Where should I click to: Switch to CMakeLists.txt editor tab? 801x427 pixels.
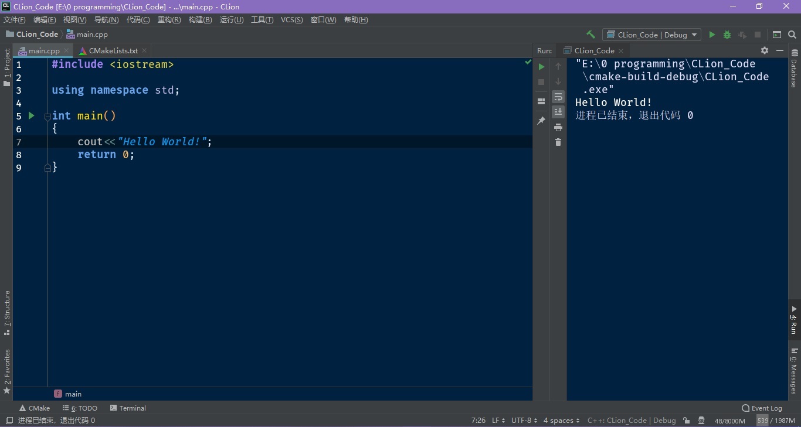pos(113,51)
